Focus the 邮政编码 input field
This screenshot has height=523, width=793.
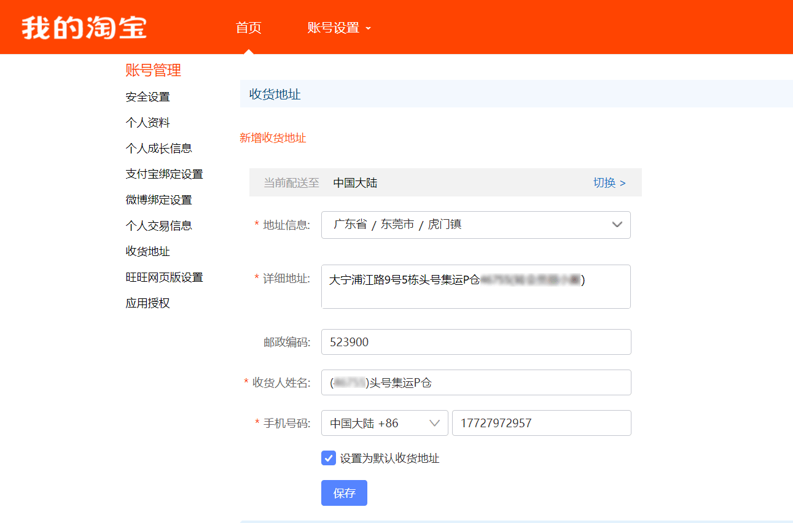point(475,342)
